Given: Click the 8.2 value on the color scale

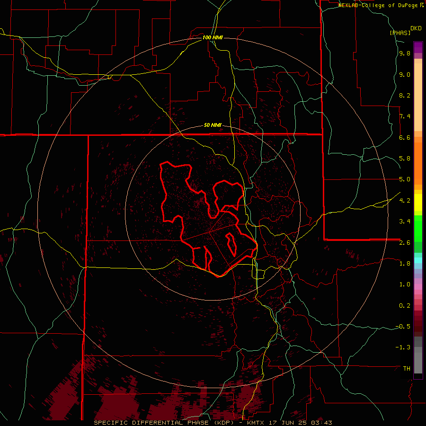Looking at the screenshot, I should 405,95.
